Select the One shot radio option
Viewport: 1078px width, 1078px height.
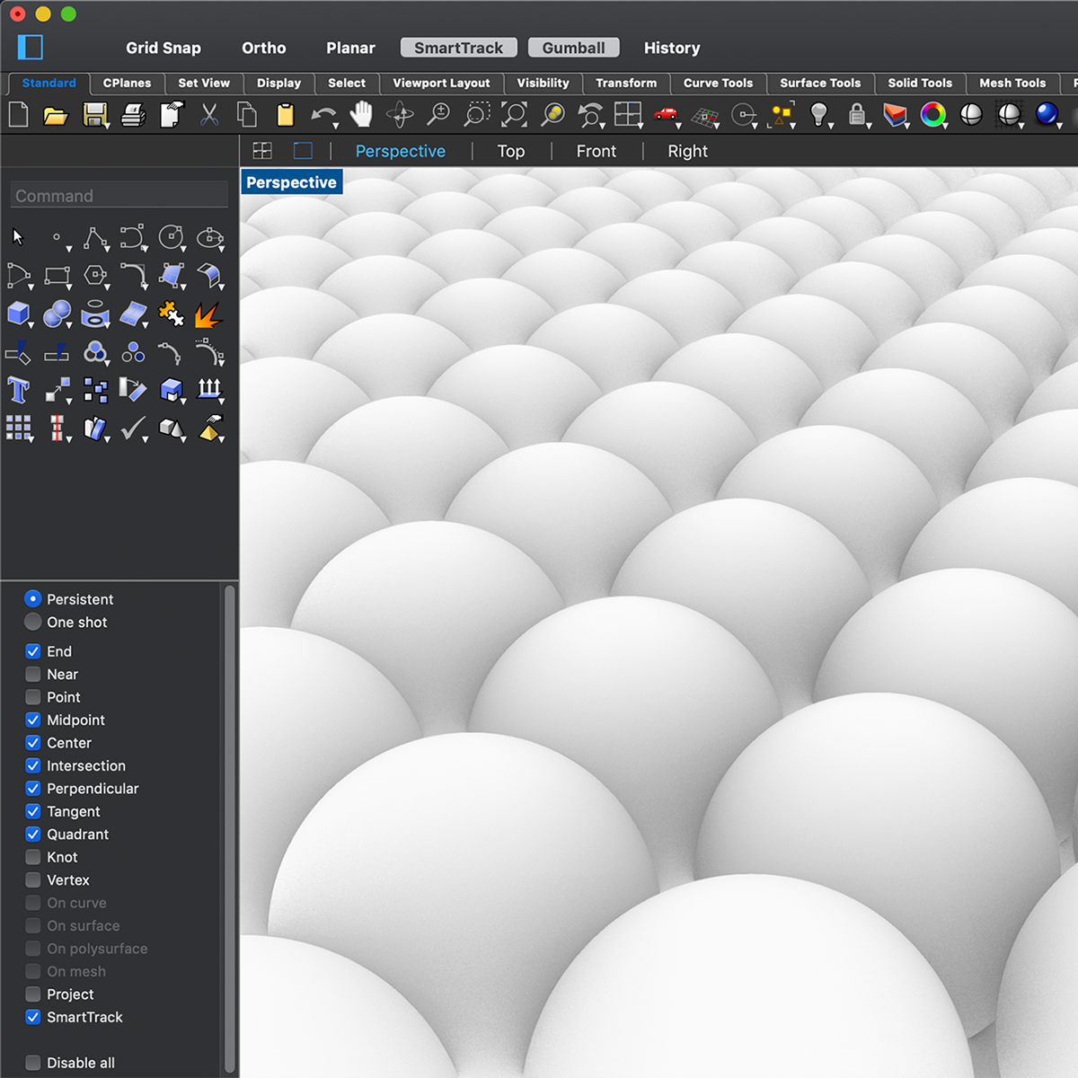[33, 623]
